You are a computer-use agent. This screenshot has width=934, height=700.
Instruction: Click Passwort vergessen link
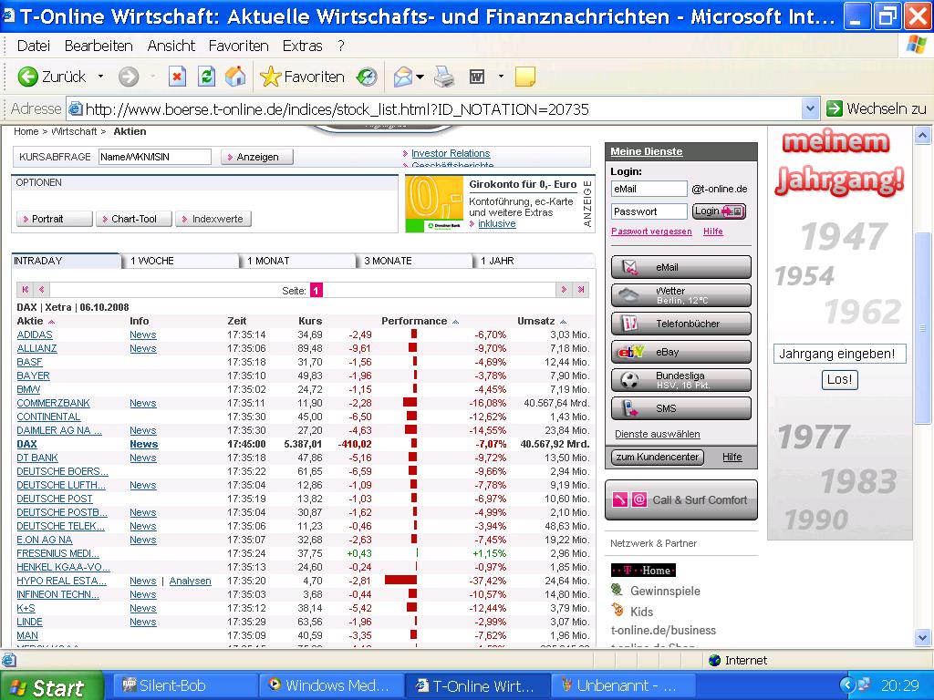tap(651, 232)
